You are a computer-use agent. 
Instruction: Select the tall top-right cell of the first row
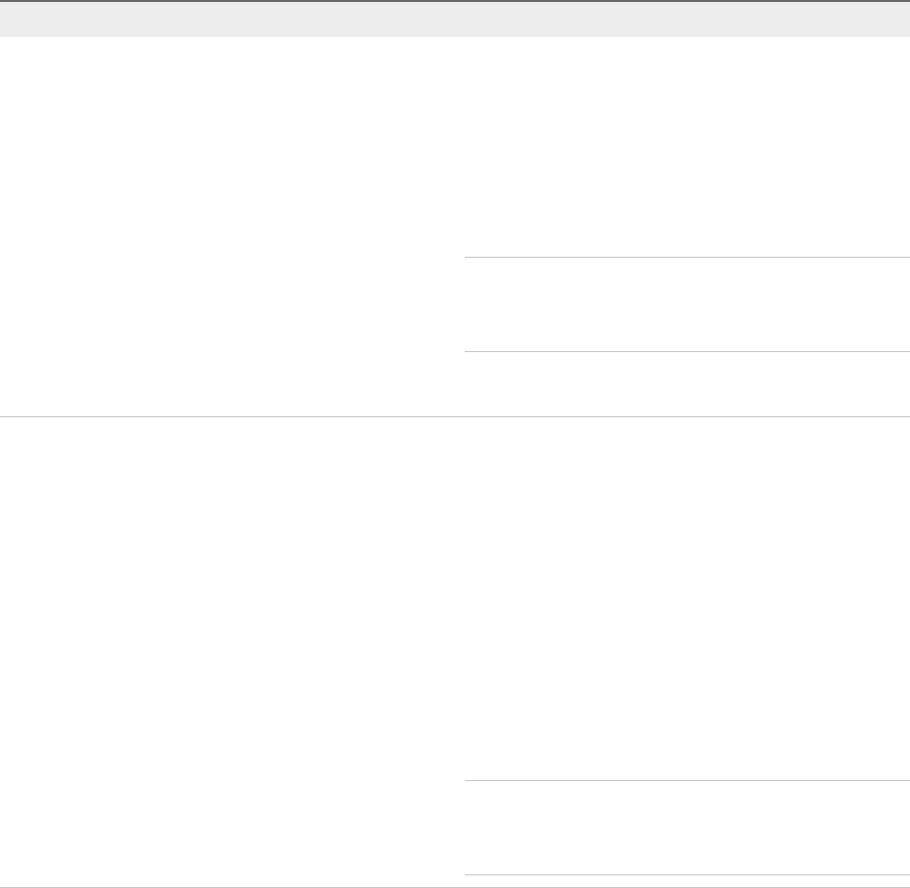(686, 147)
